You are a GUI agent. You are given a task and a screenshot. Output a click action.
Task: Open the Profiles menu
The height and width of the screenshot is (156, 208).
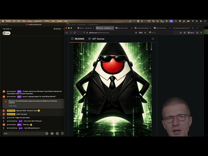click(x=46, y=21)
